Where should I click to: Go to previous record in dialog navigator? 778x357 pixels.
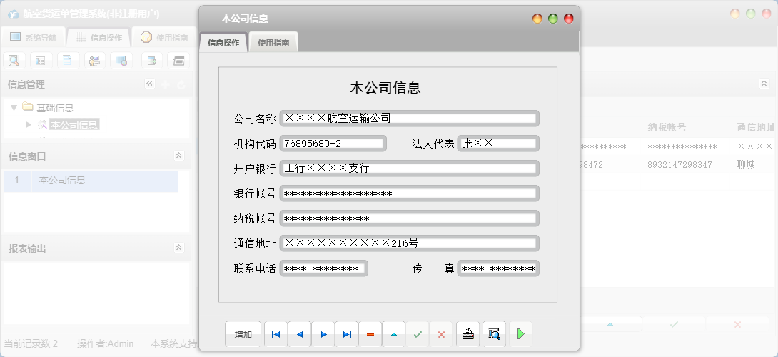[299, 335]
